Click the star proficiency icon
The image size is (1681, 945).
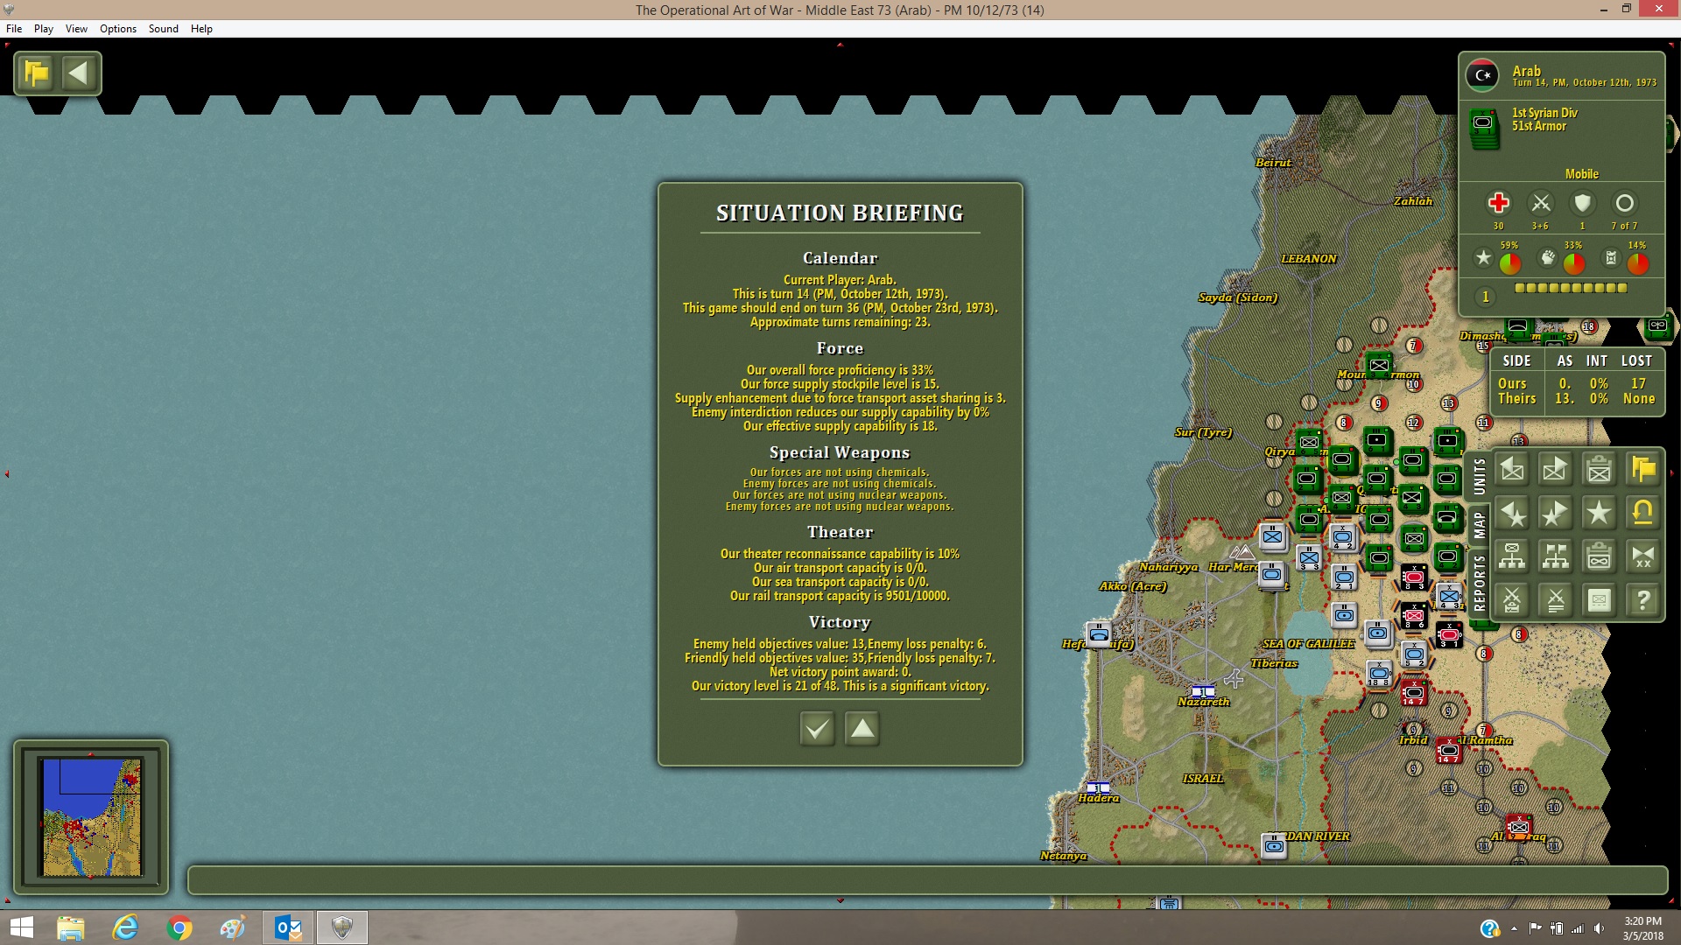coord(1483,257)
